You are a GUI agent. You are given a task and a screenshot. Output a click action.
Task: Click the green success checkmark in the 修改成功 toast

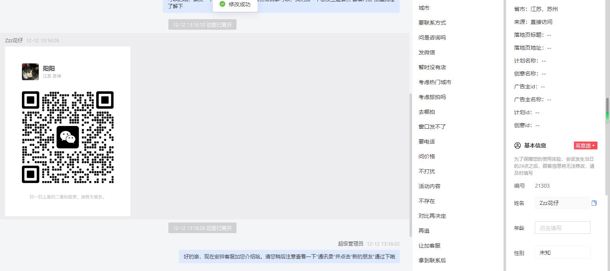click(222, 4)
